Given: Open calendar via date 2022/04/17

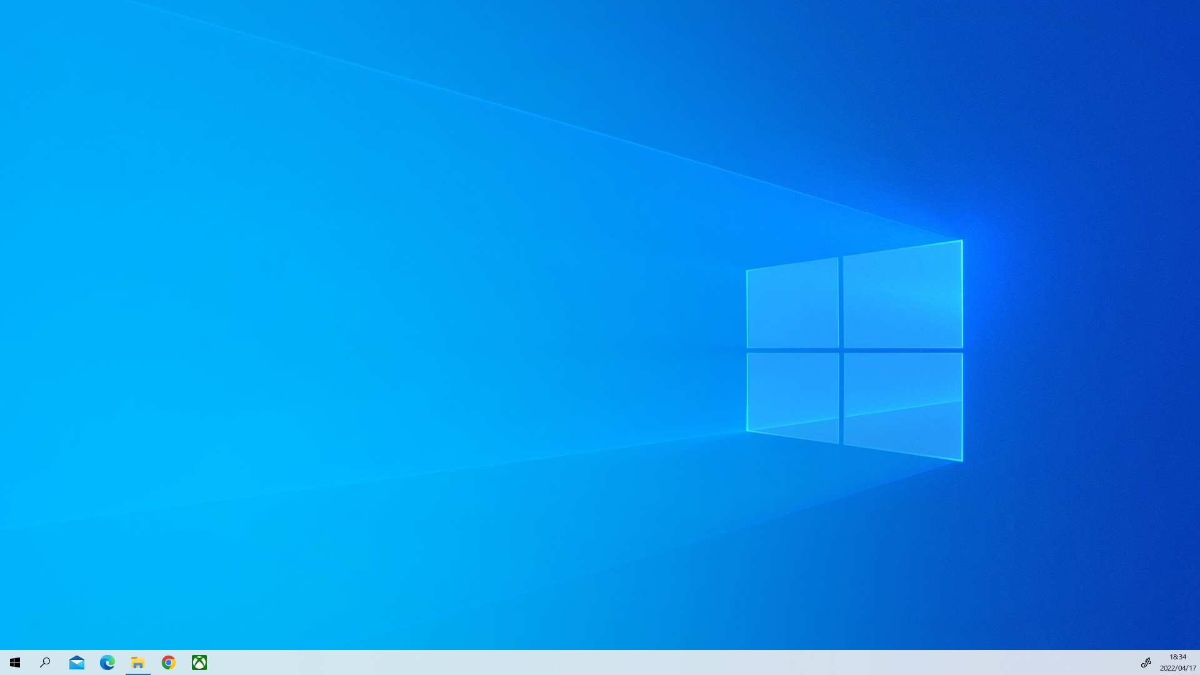Looking at the screenshot, I should tap(1177, 668).
